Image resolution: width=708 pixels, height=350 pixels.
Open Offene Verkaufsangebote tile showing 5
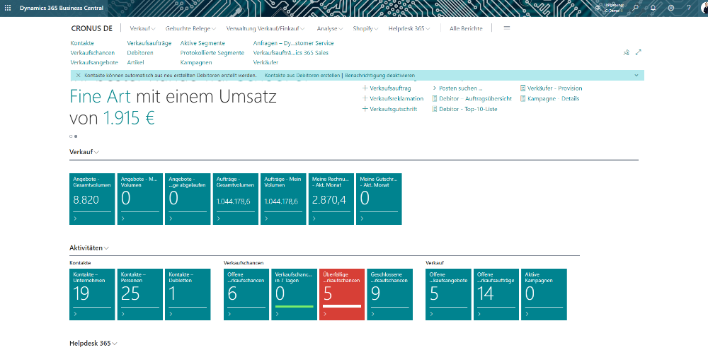[448, 295]
